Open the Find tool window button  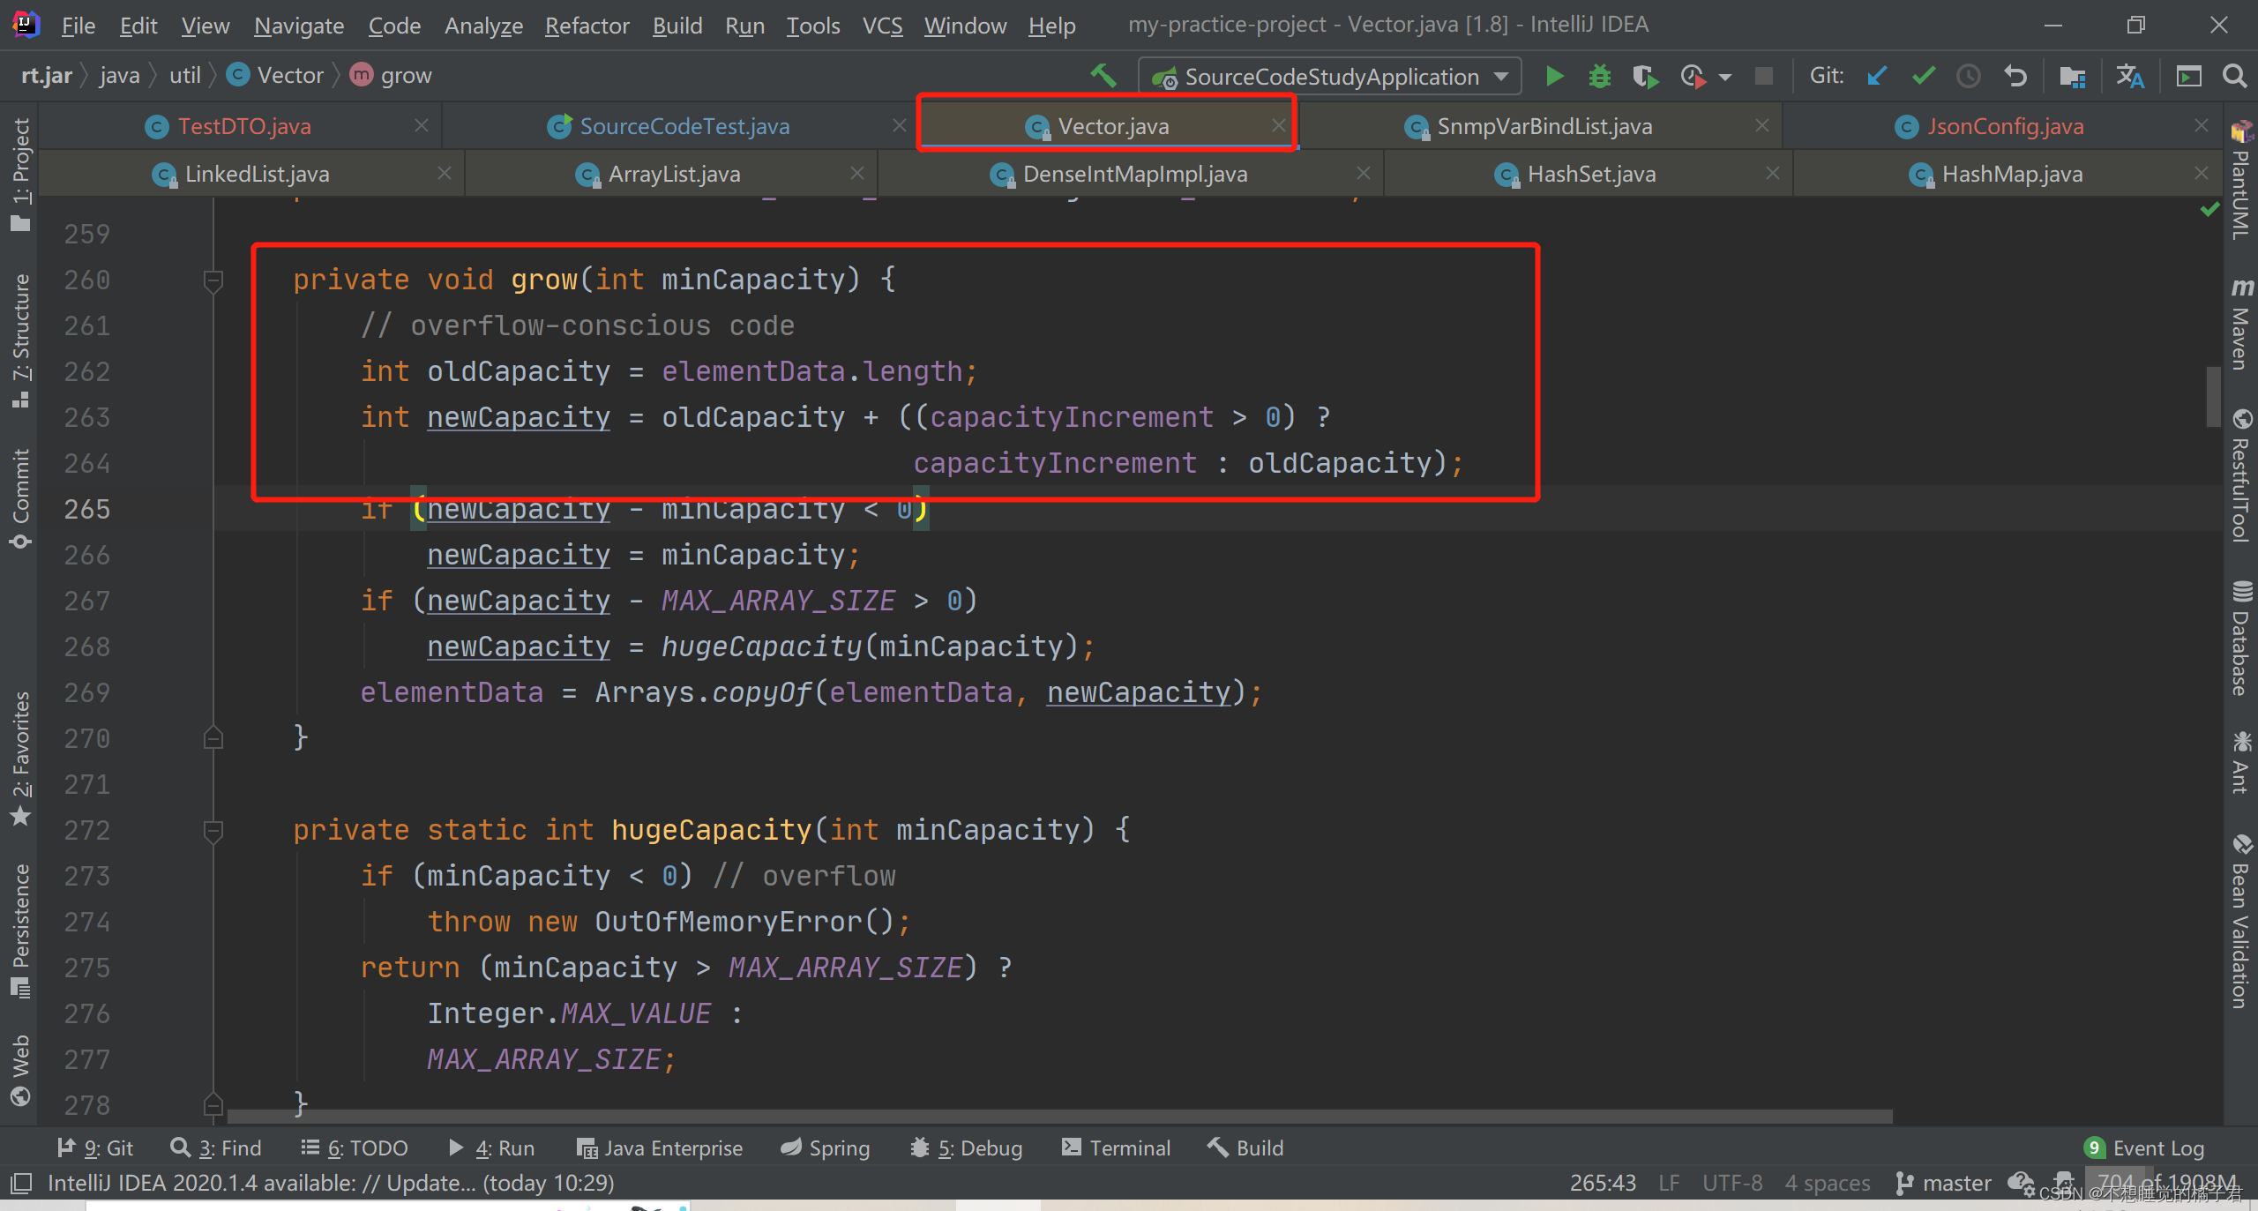tap(216, 1147)
